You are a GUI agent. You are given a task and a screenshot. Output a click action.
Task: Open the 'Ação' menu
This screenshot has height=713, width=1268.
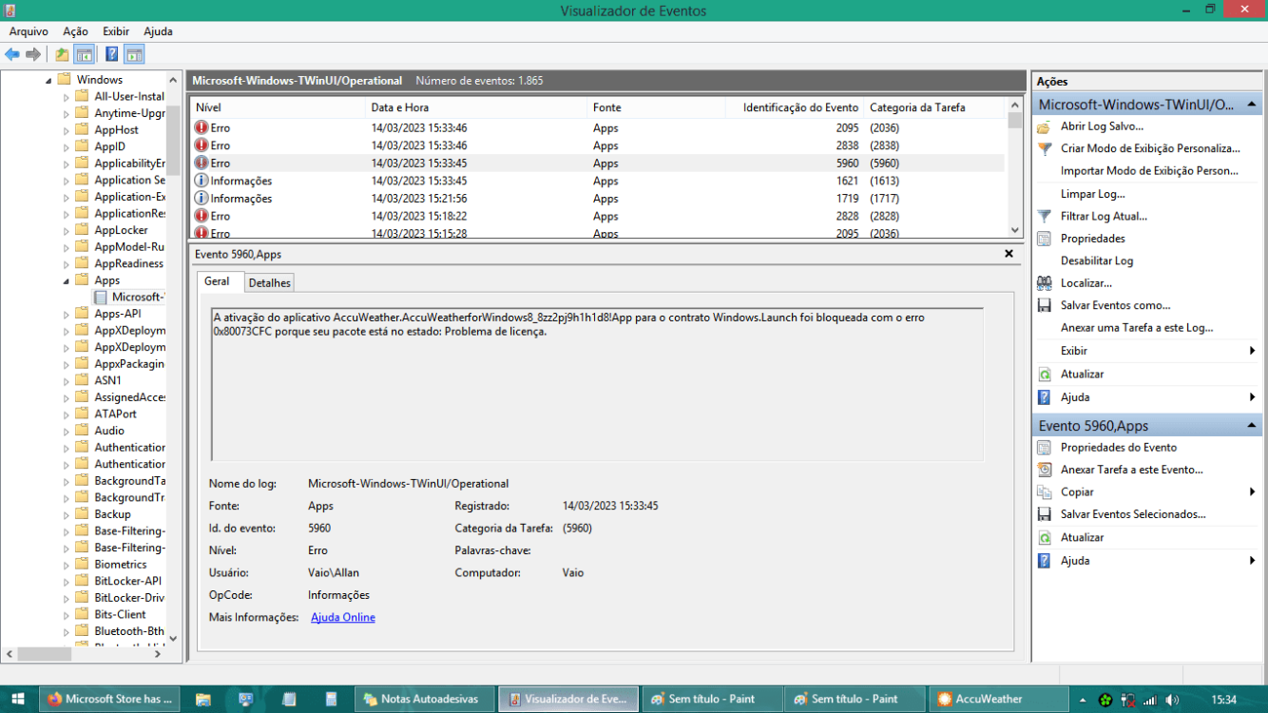pos(75,31)
